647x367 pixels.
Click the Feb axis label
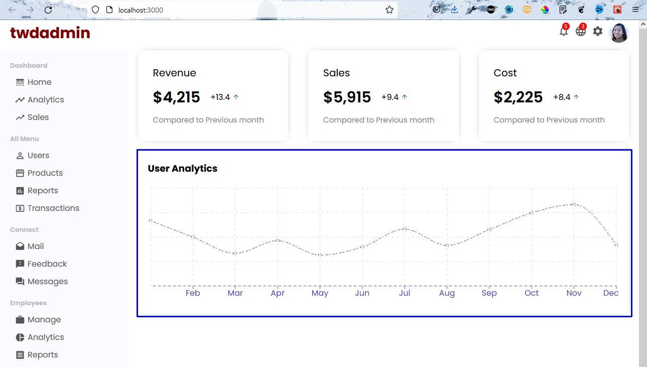pyautogui.click(x=193, y=293)
